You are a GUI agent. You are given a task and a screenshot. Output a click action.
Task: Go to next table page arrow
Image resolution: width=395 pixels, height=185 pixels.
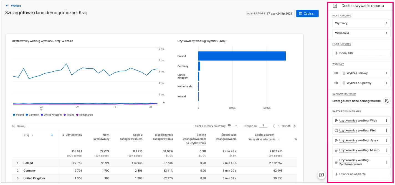[295, 126]
